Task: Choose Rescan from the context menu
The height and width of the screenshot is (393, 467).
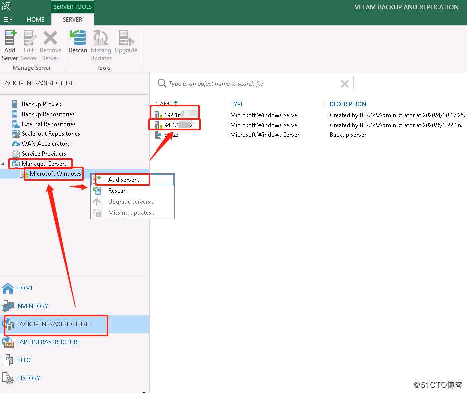Action: (133, 191)
